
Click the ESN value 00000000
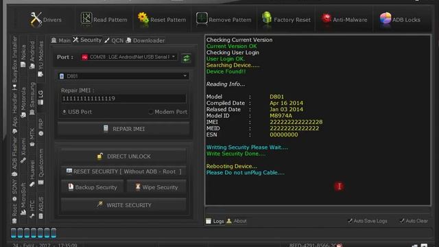283,134
